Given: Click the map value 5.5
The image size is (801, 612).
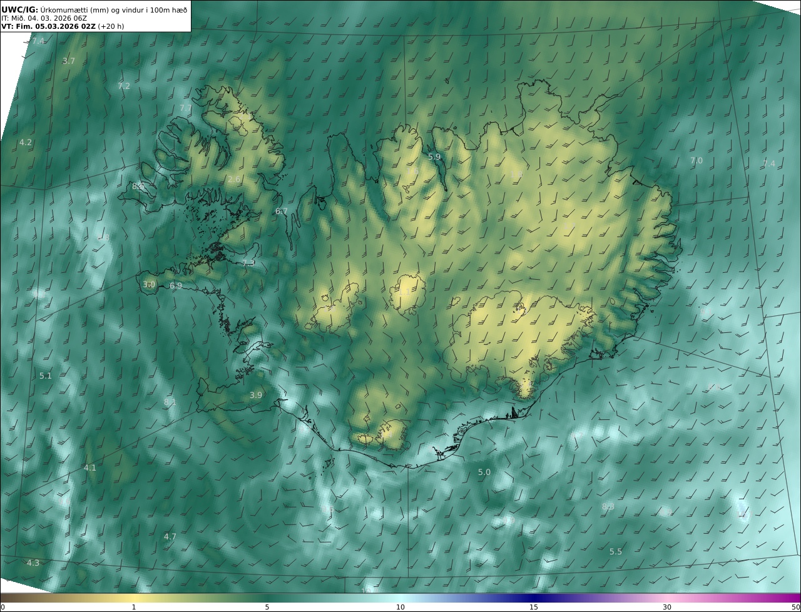Looking at the screenshot, I should click(x=616, y=551).
